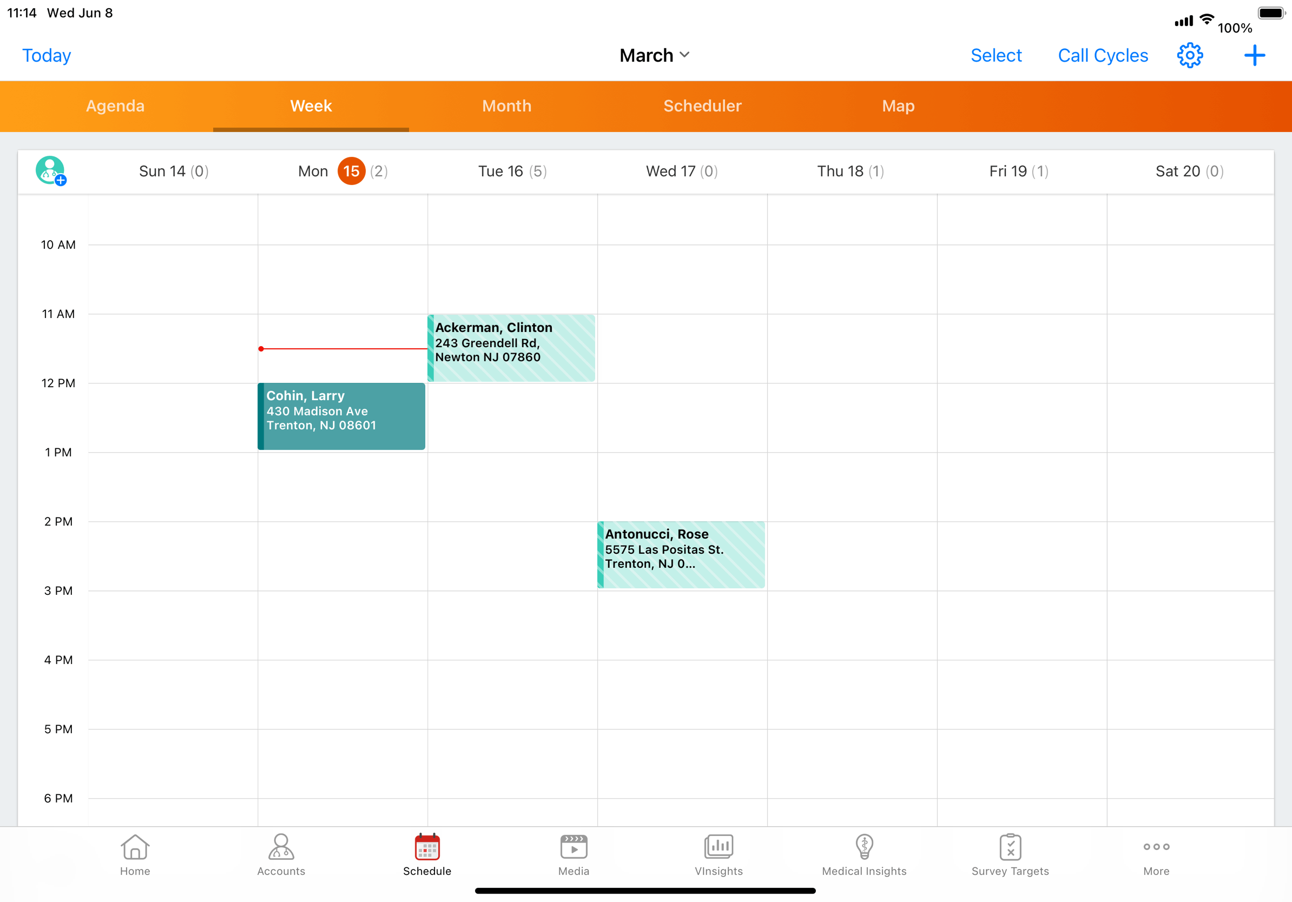Switch to the Month view tab
Screen dimensions: 1292x902
pyautogui.click(x=506, y=106)
